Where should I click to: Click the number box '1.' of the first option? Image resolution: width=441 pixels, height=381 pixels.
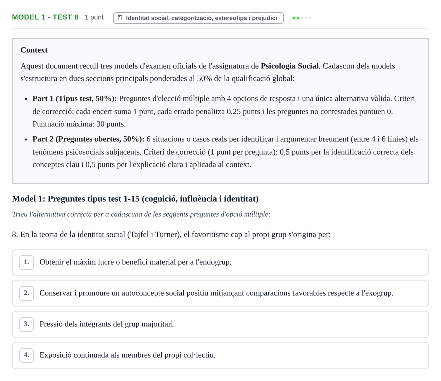tap(26, 262)
